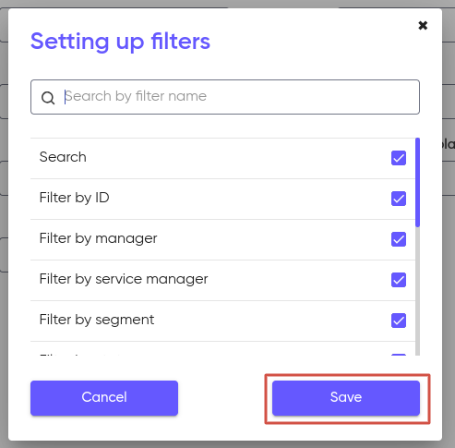Image resolution: width=455 pixels, height=448 pixels.
Task: Toggle the Filter by segment checkbox
Action: [399, 321]
